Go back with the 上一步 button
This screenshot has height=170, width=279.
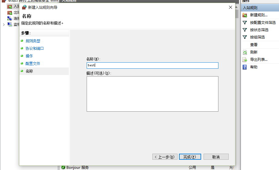click(165, 157)
